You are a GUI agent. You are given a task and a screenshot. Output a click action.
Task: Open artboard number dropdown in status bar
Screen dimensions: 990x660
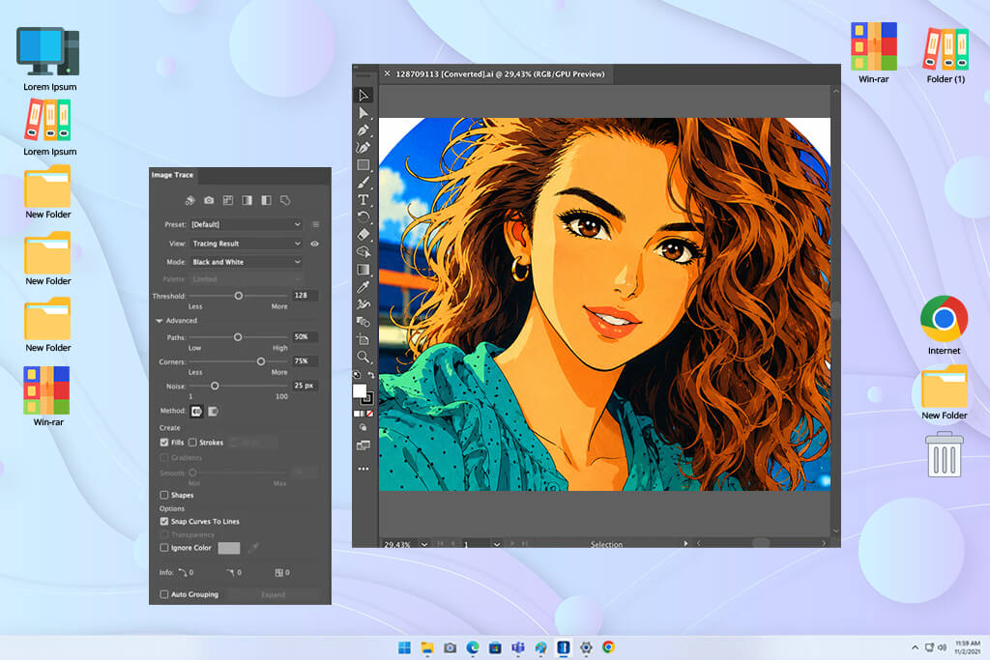coord(497,544)
